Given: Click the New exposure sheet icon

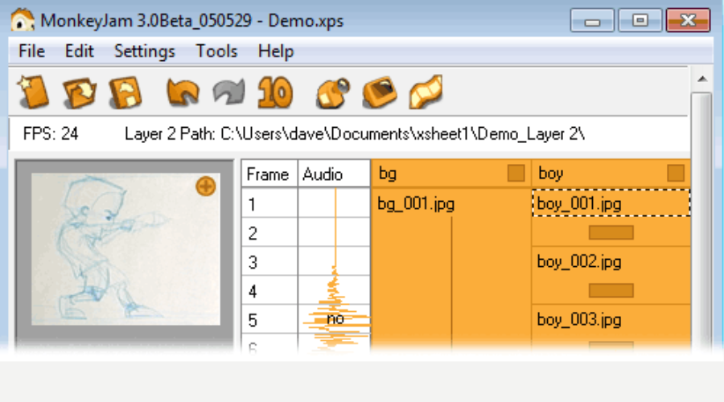Looking at the screenshot, I should click(33, 92).
